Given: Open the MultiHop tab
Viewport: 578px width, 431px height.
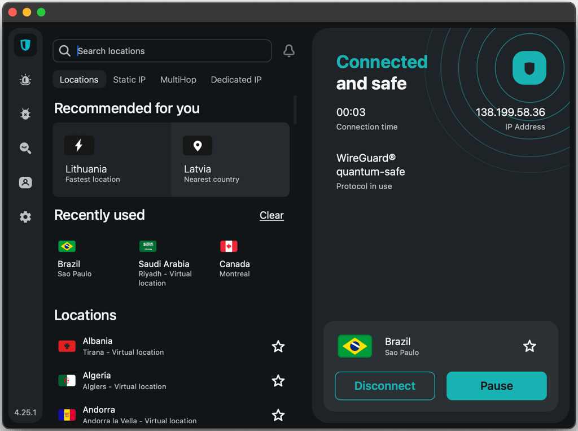Looking at the screenshot, I should [178, 80].
